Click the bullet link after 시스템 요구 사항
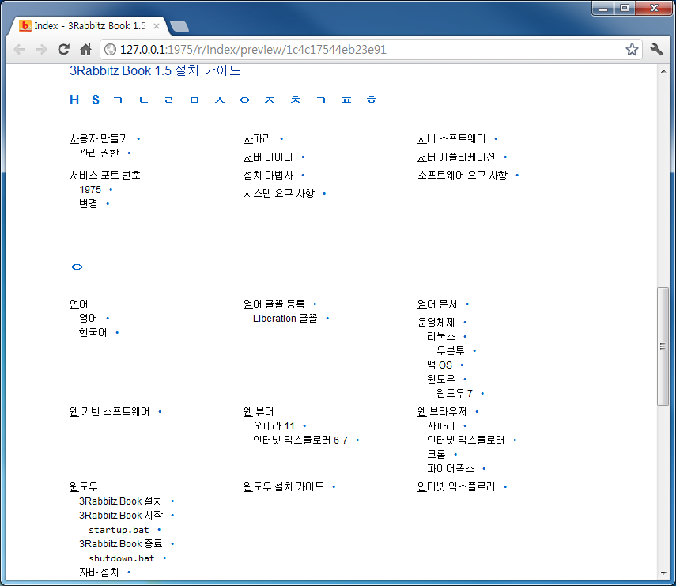 (324, 194)
